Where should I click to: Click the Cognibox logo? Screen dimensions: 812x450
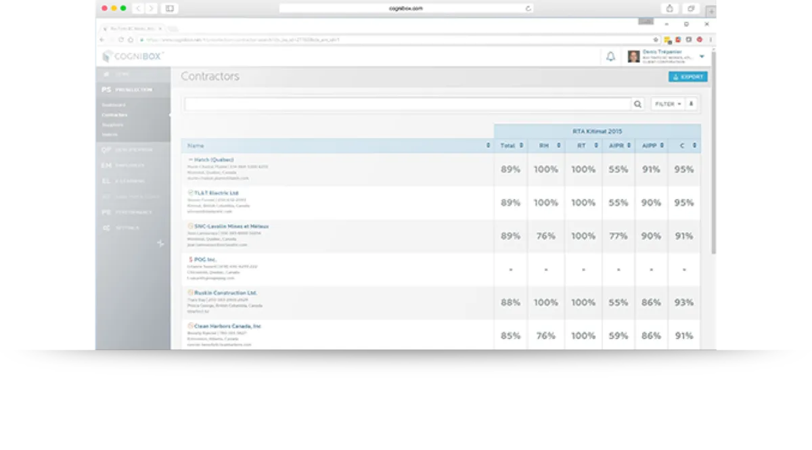[133, 57]
